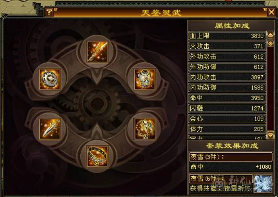Click the scroll down arrow in attributes panel
This screenshot has width=278, height=197.
[270, 135]
